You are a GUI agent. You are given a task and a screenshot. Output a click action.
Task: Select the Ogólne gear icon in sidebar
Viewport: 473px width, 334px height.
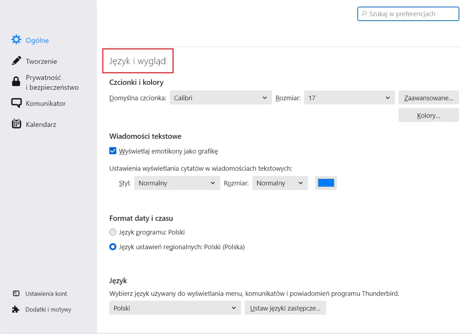[x=16, y=39]
